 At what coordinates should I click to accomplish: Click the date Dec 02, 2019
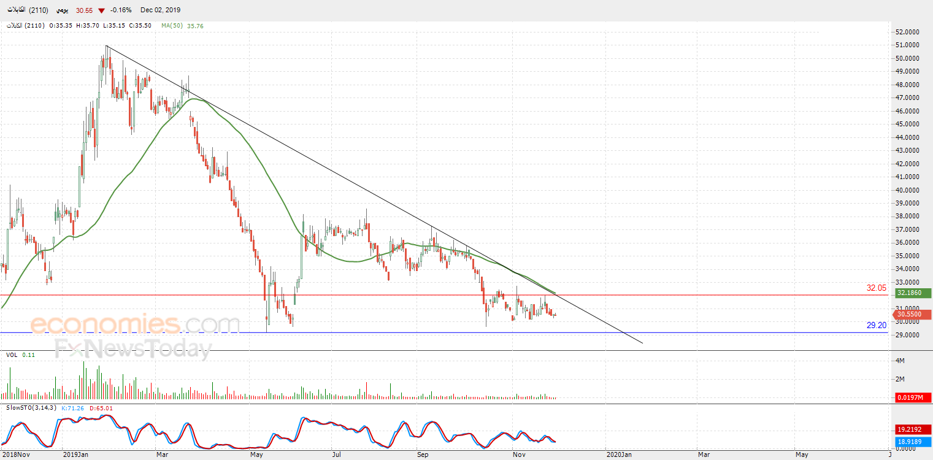tap(160, 10)
